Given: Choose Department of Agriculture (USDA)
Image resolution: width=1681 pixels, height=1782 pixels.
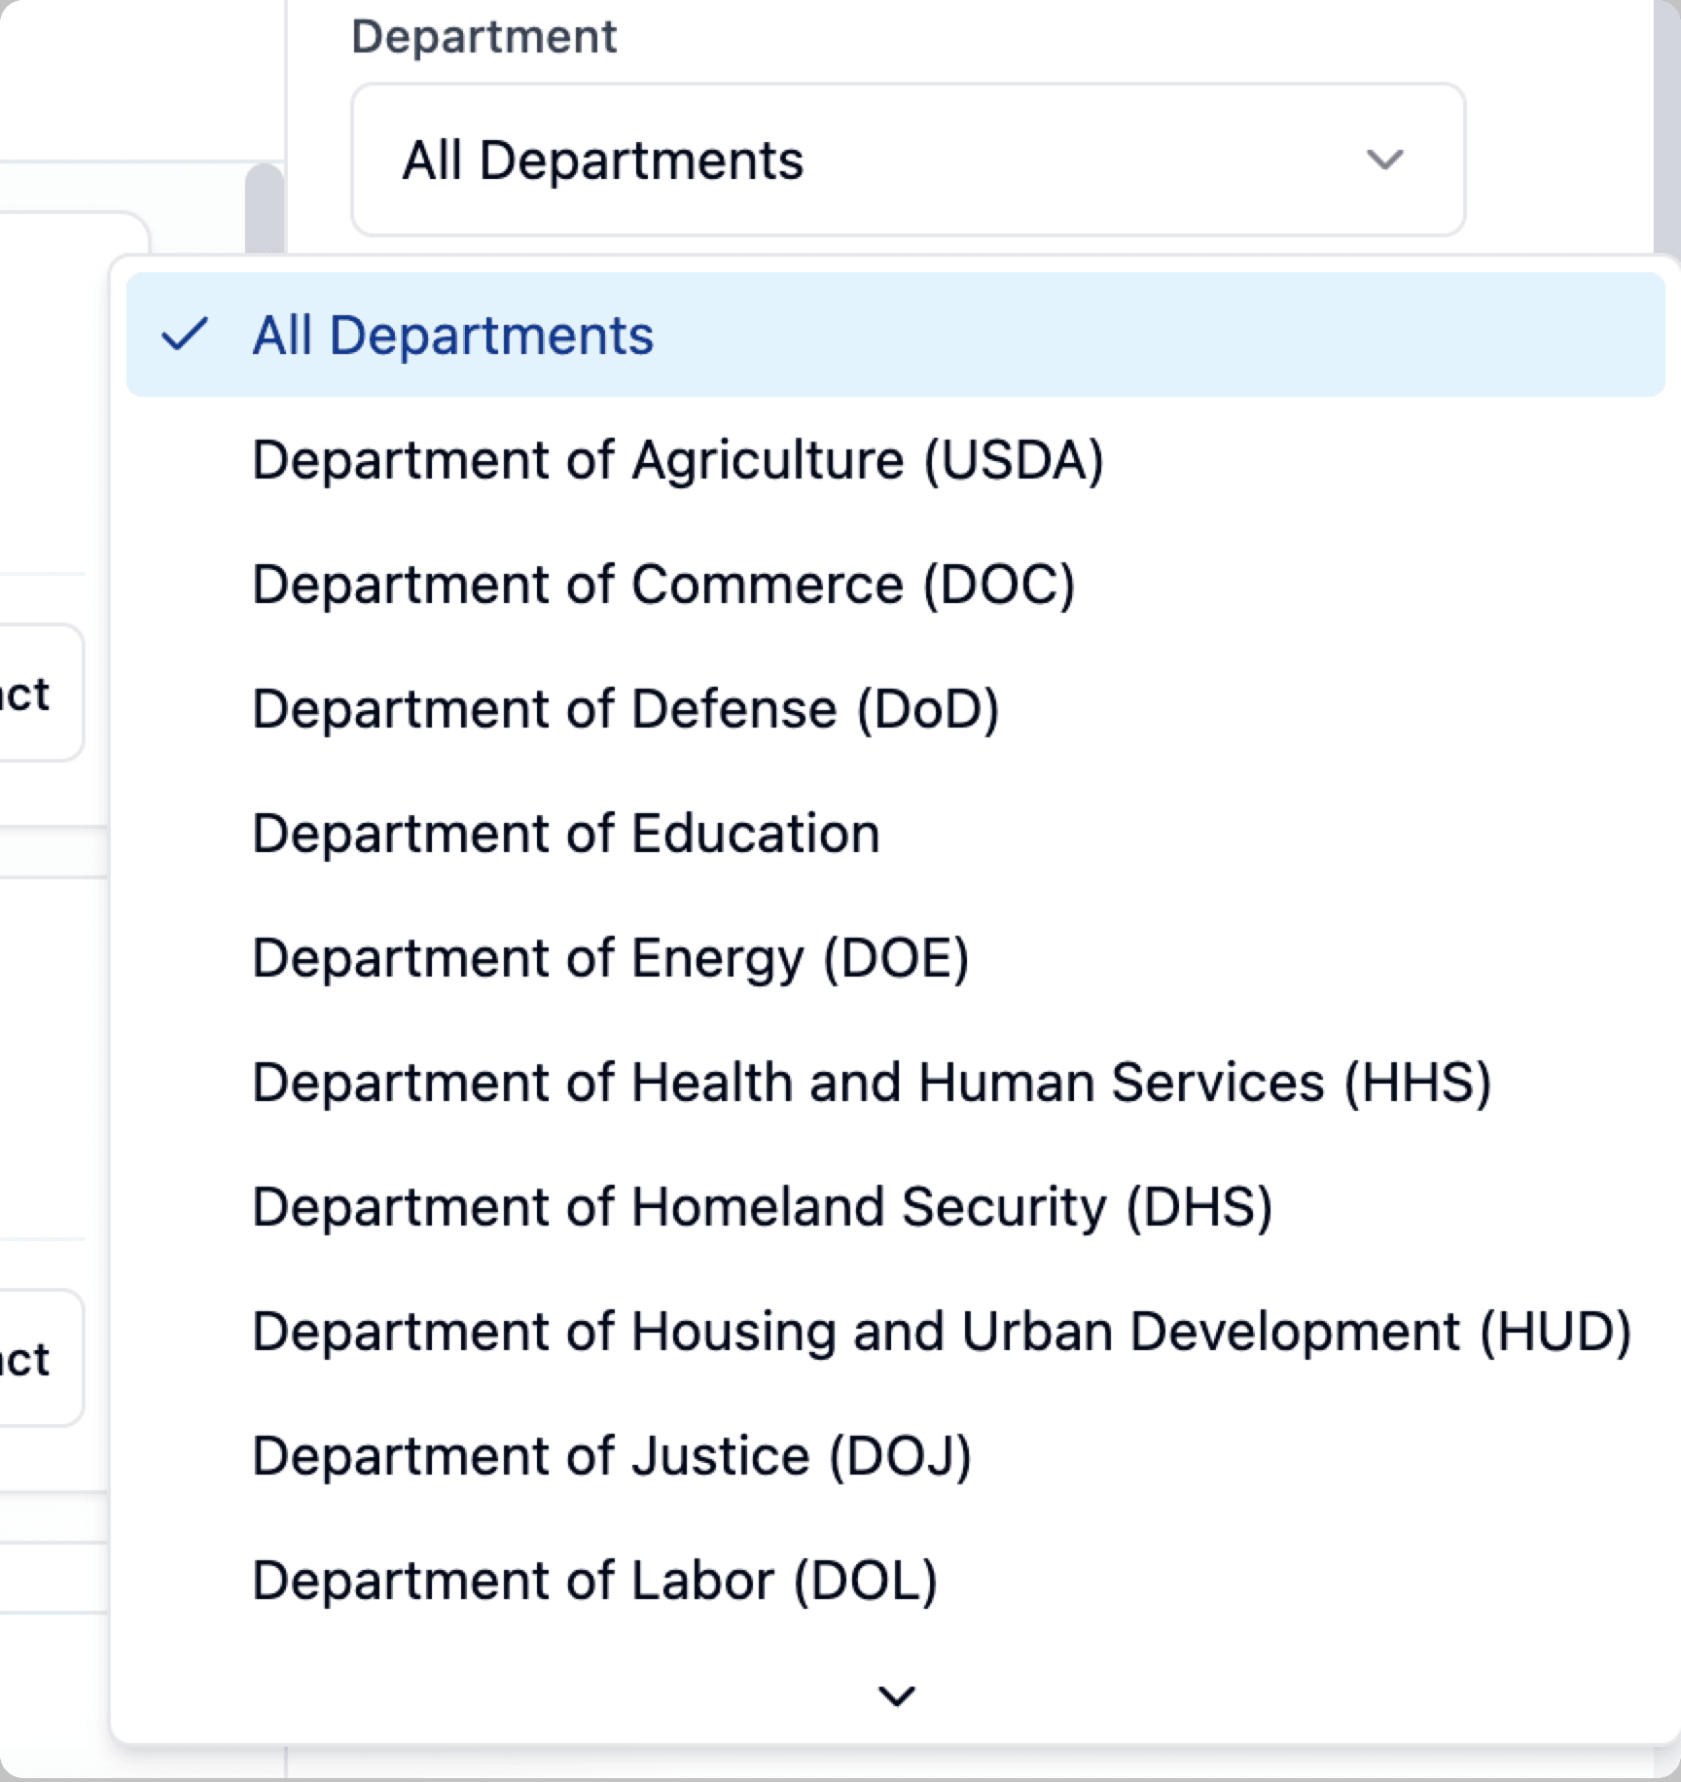Looking at the screenshot, I should click(678, 460).
